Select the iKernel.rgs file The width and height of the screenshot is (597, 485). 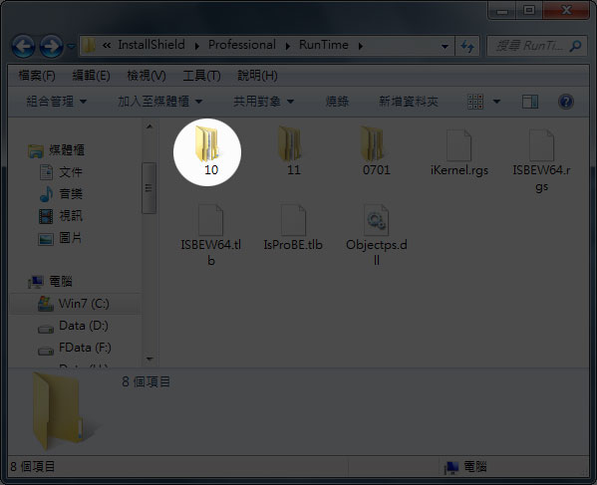coord(459,152)
